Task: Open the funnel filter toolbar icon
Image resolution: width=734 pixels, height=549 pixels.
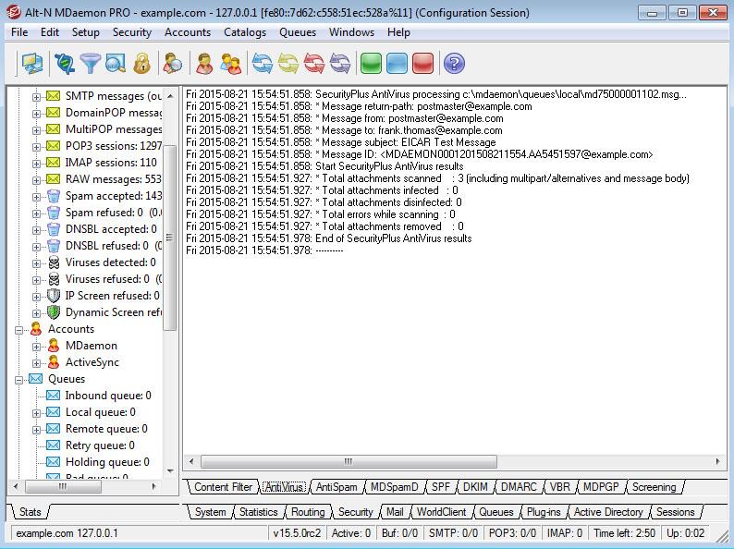Action: (x=90, y=64)
